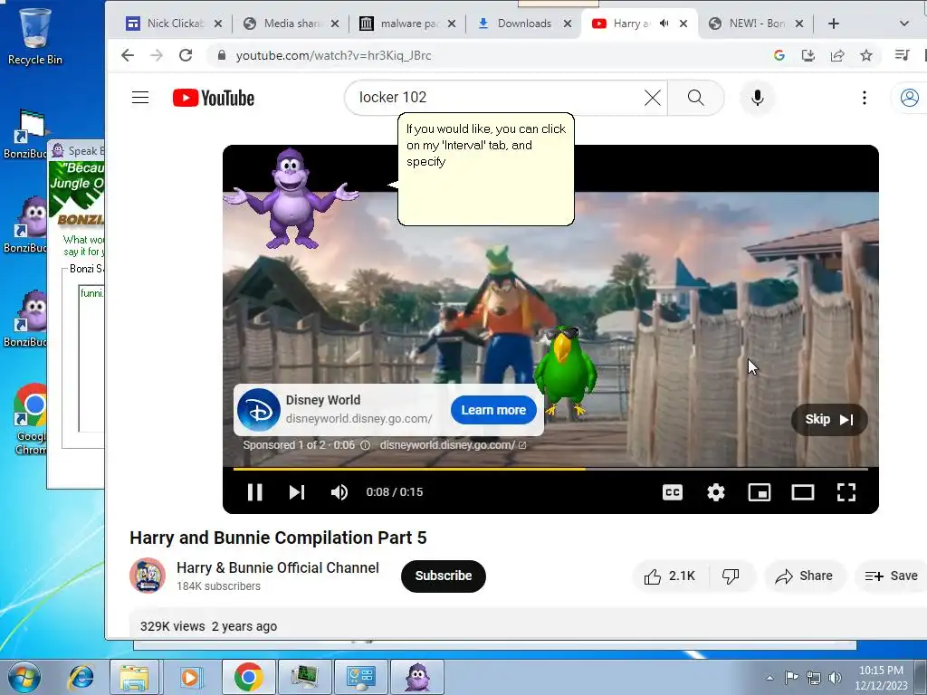Open the Disney World ad logo
Viewport: 927px width, 695px height.
click(259, 410)
